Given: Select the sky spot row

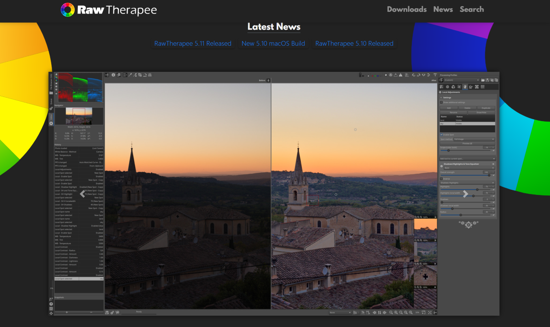Looking at the screenshot, I should tap(467, 123).
